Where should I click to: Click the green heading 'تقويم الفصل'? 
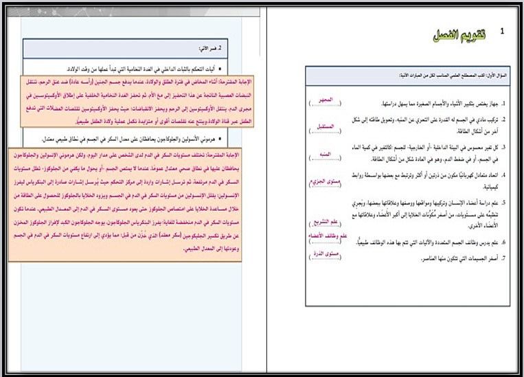tap(459, 35)
